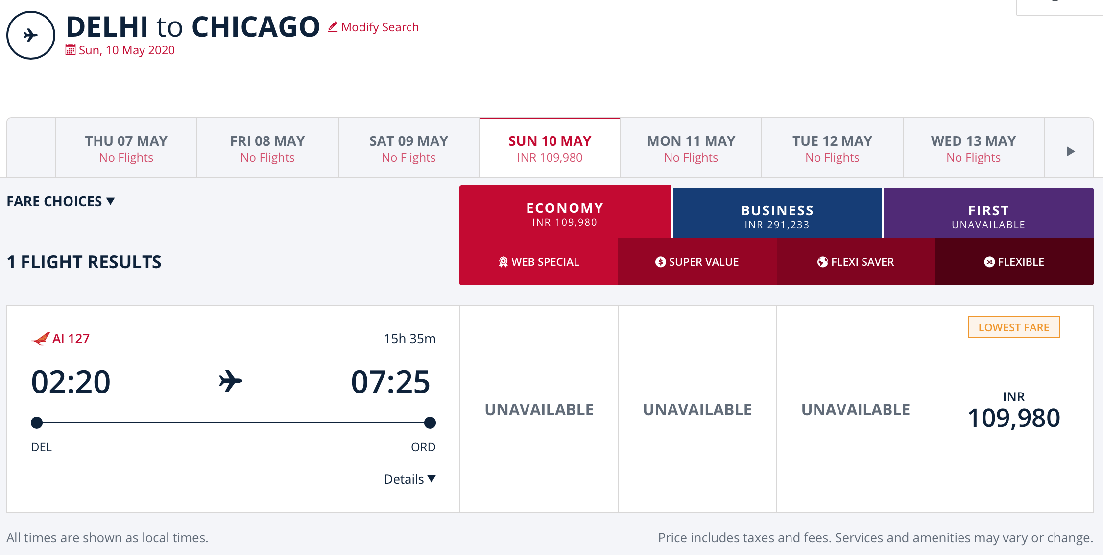Click the pencil/edit icon near Modify Search
Screen dimensions: 1103x555
[x=332, y=26]
